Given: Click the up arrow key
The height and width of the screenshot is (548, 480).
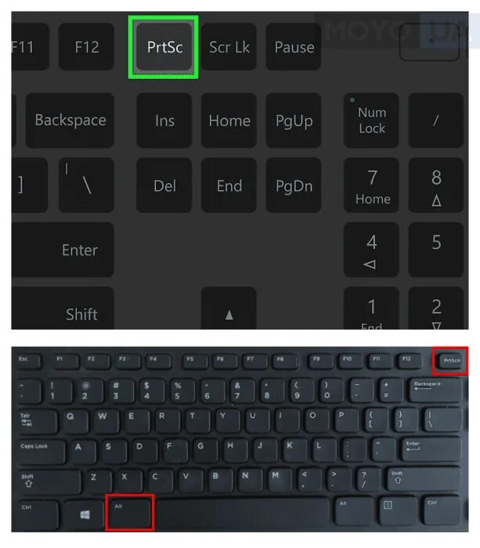Looking at the screenshot, I should (x=229, y=308).
